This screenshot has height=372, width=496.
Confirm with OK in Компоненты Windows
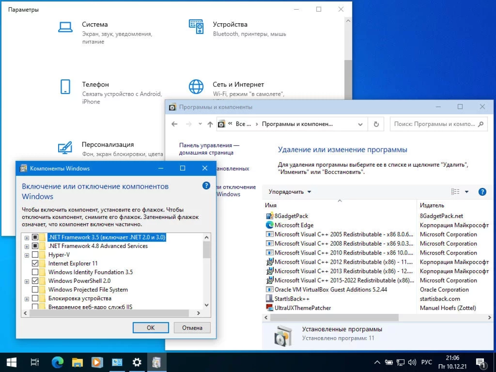(151, 328)
